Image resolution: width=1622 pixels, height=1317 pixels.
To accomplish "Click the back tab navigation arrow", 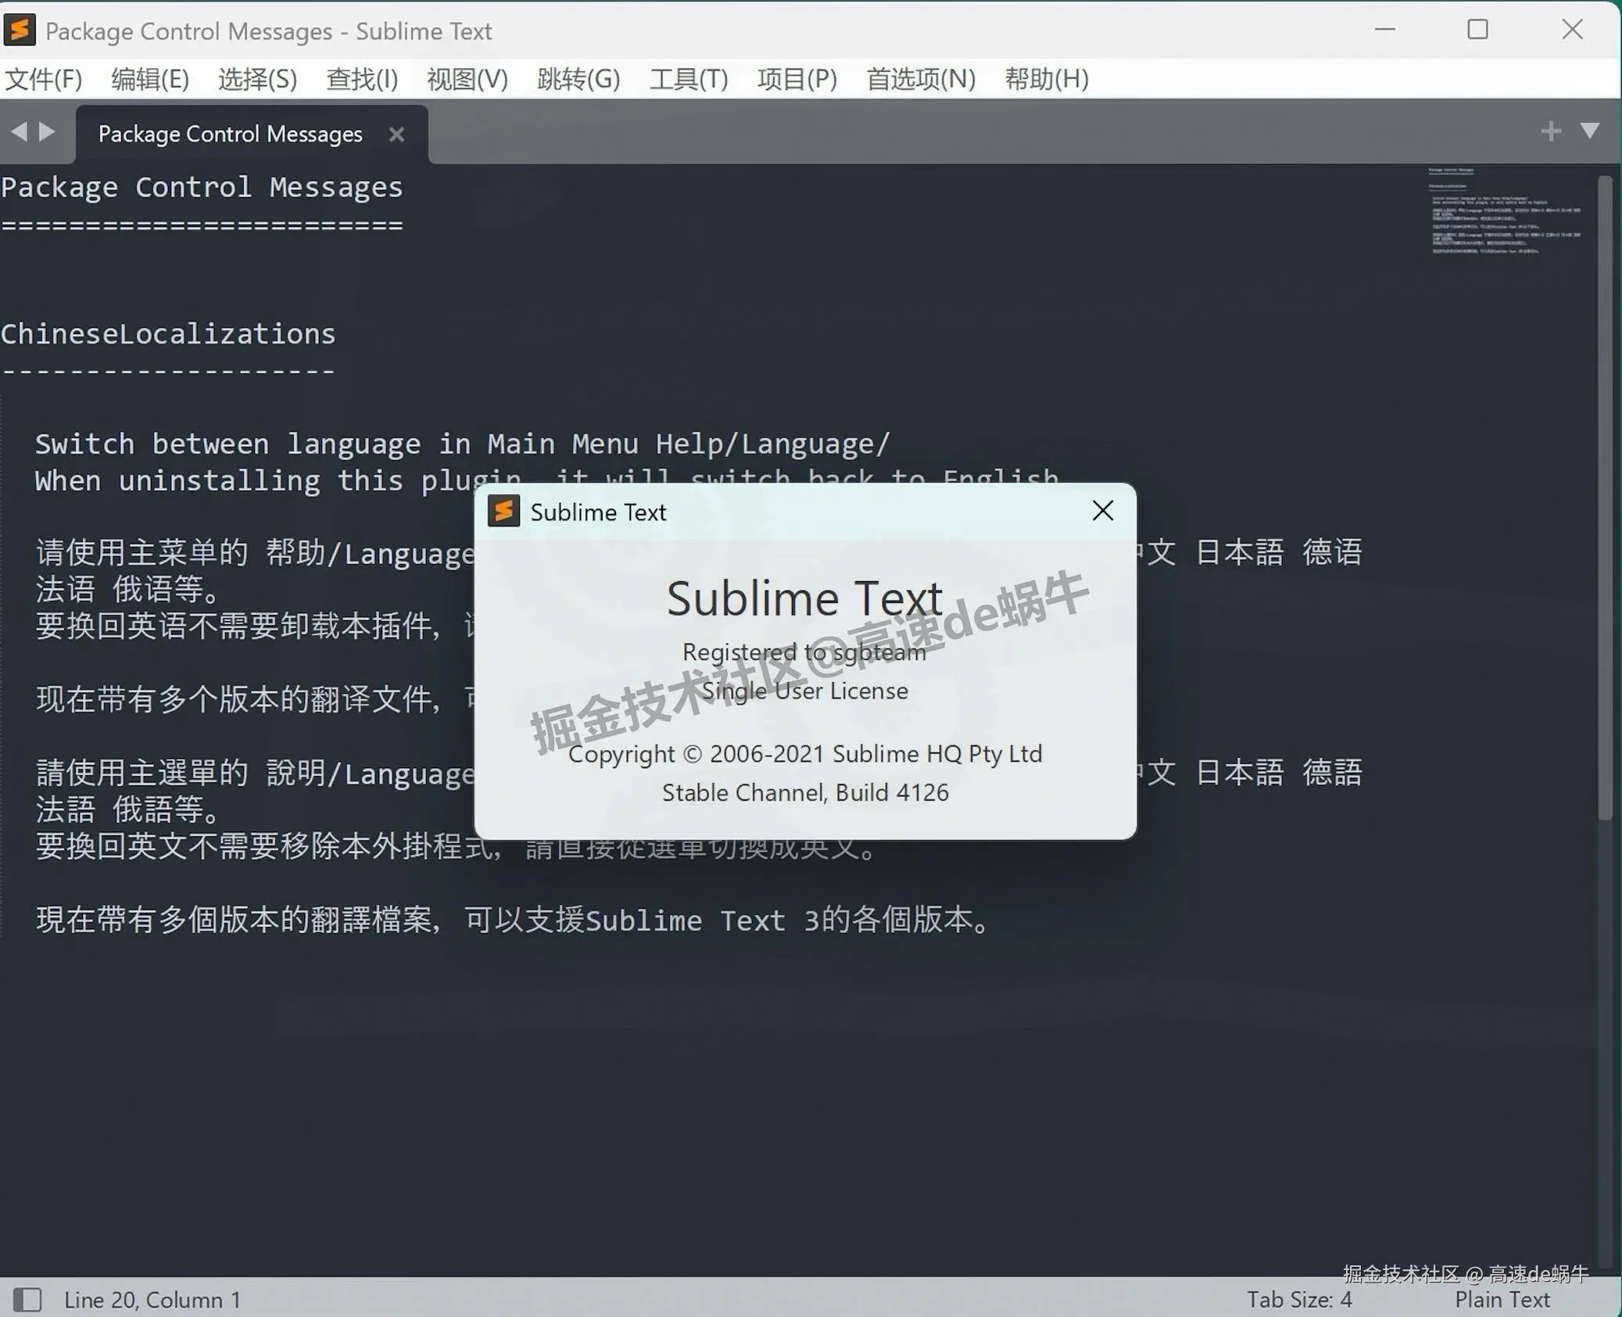I will [19, 131].
